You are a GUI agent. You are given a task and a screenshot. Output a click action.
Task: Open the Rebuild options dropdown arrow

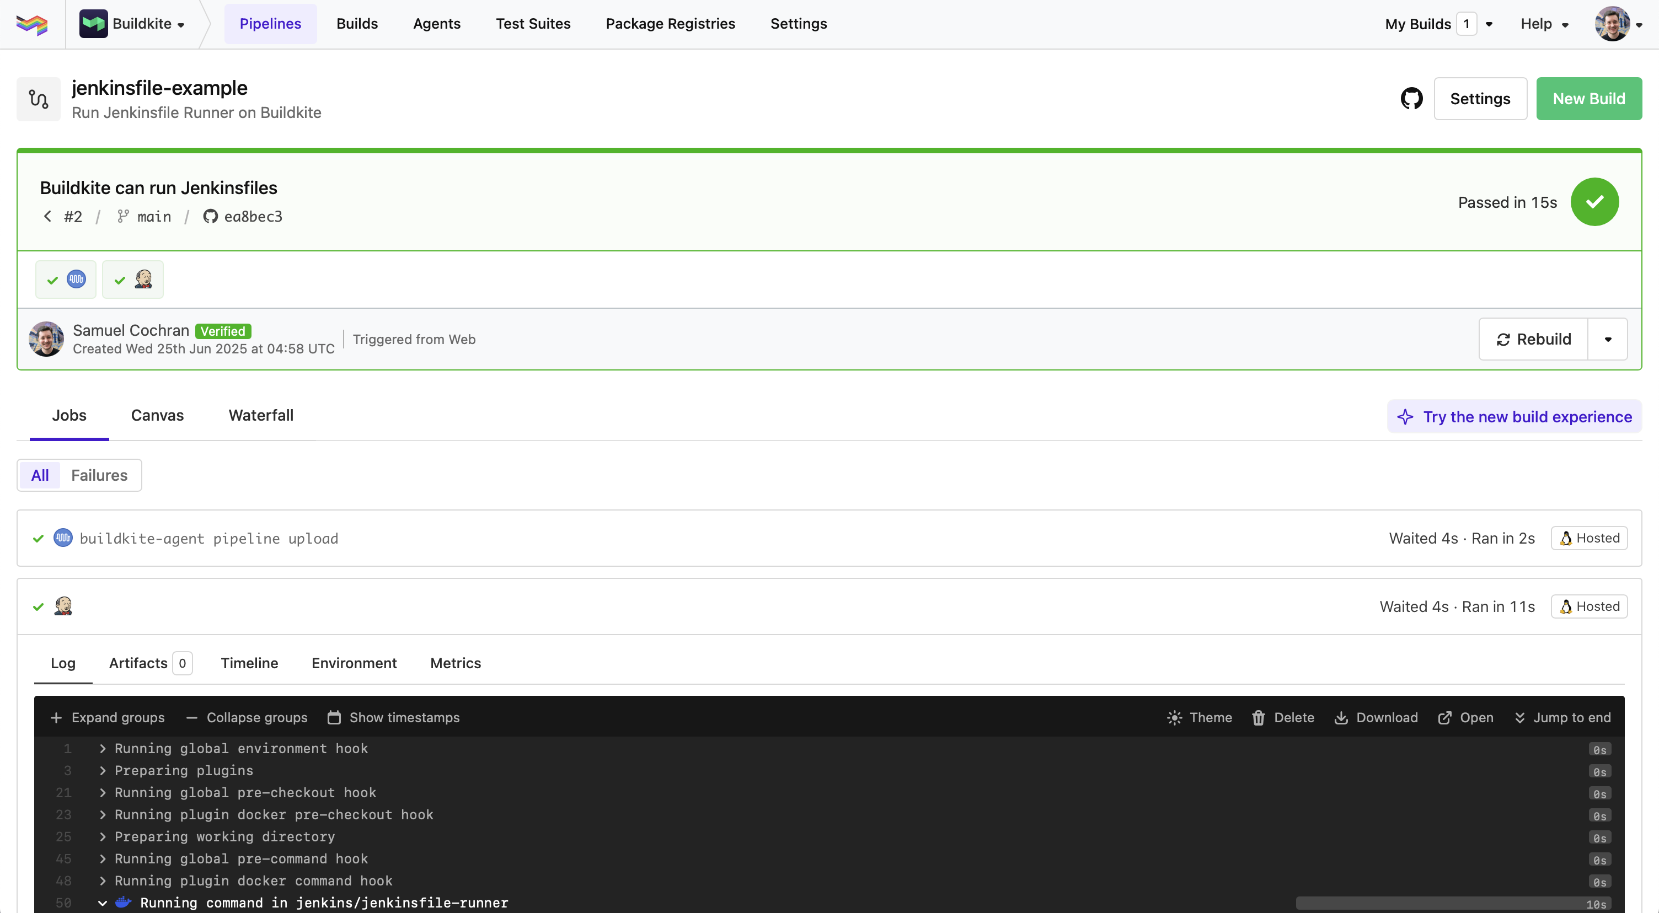[1608, 339]
